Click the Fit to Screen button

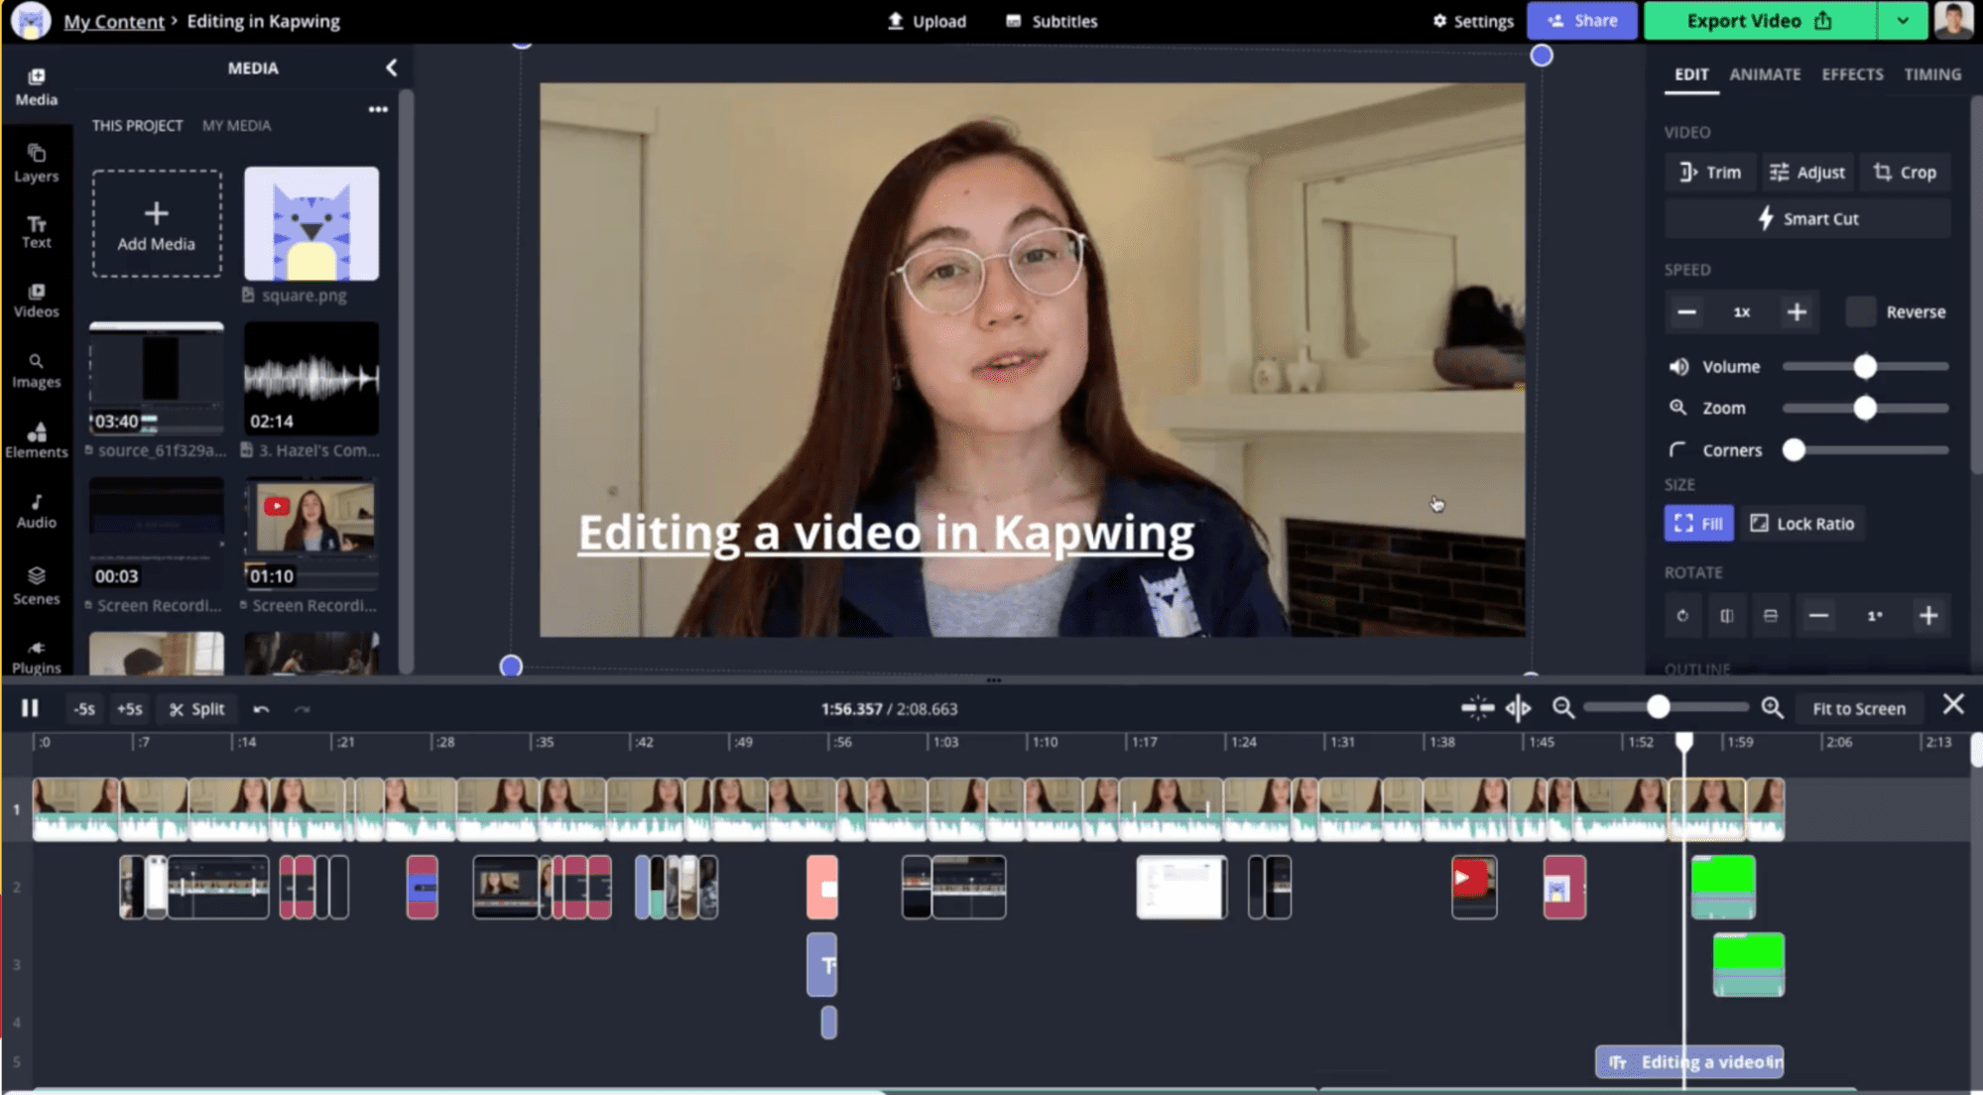[x=1858, y=709]
